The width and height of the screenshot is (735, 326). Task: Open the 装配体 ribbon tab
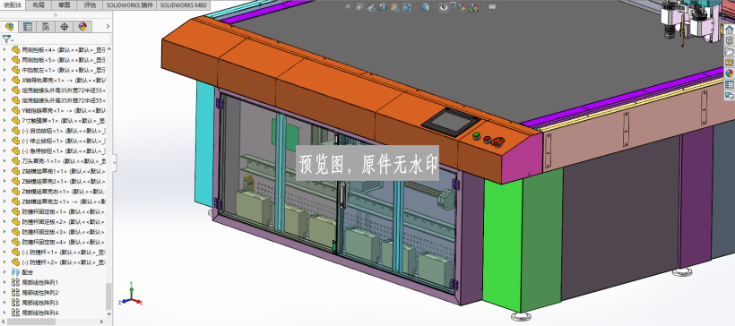(x=13, y=5)
